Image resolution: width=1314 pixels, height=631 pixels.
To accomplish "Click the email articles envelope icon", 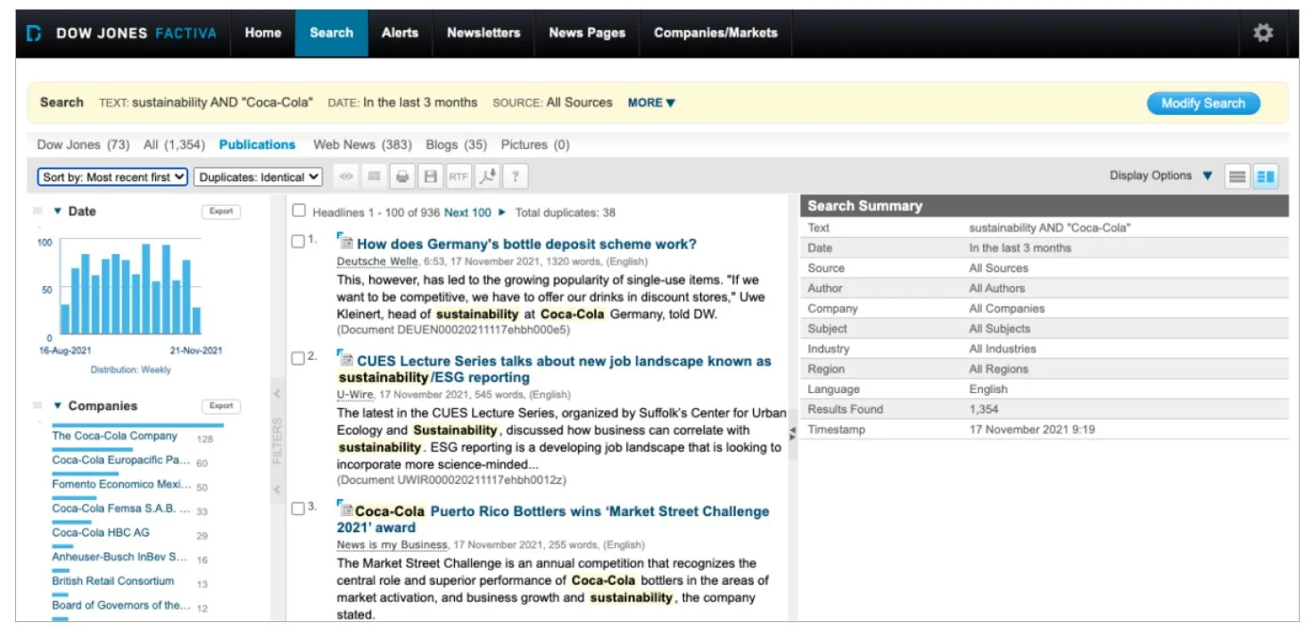I will [374, 176].
